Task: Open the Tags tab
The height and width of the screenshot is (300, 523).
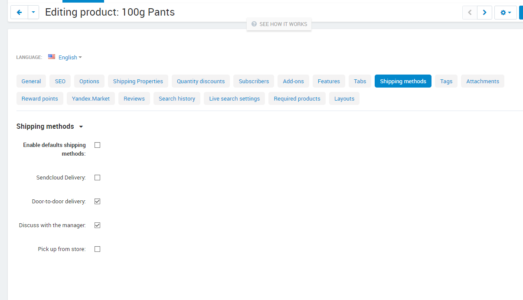Action: click(446, 81)
